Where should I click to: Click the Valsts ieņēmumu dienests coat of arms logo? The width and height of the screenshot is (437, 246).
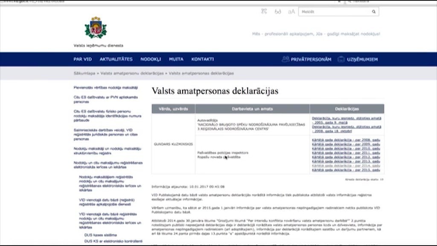[96, 28]
